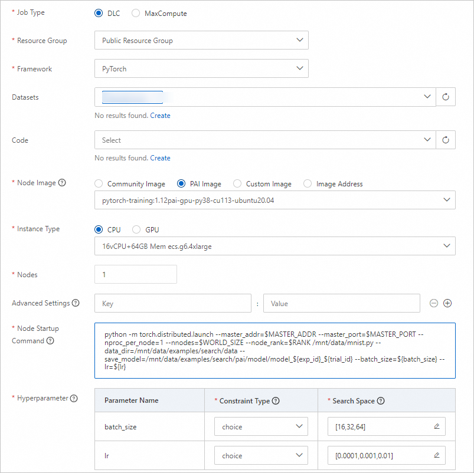Click the Nodes number field

[x=135, y=274]
